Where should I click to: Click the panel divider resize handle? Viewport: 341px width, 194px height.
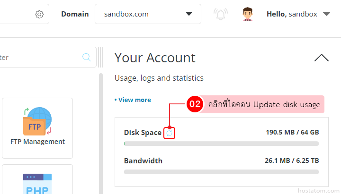(100, 58)
